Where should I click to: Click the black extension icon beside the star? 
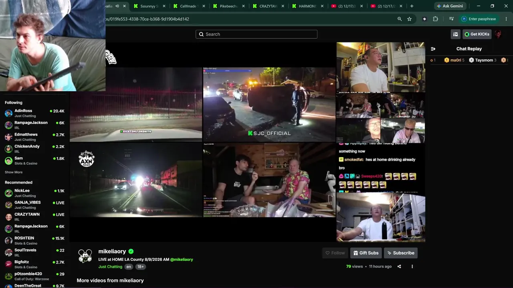click(x=424, y=19)
